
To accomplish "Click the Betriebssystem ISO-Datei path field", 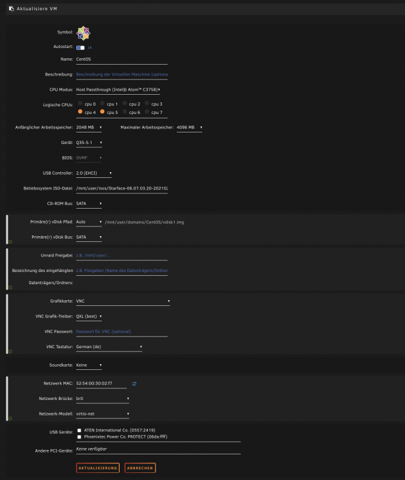I will point(122,189).
